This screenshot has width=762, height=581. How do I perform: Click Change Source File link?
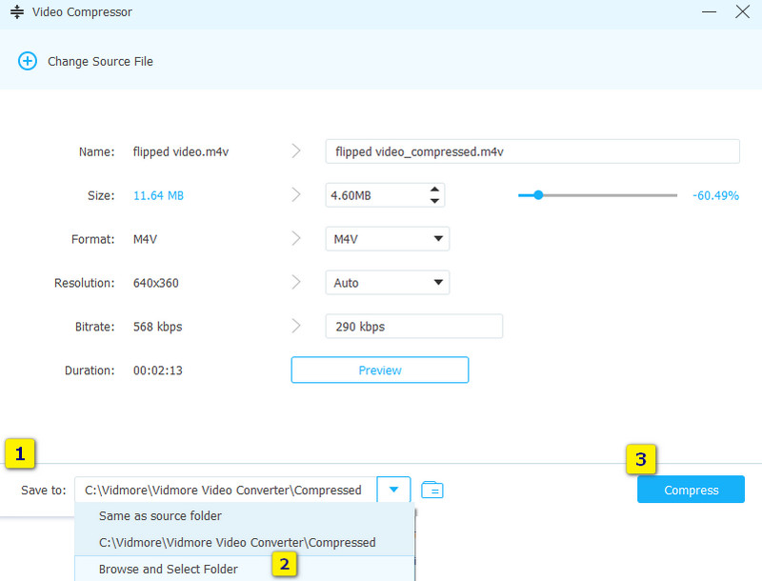coord(100,61)
